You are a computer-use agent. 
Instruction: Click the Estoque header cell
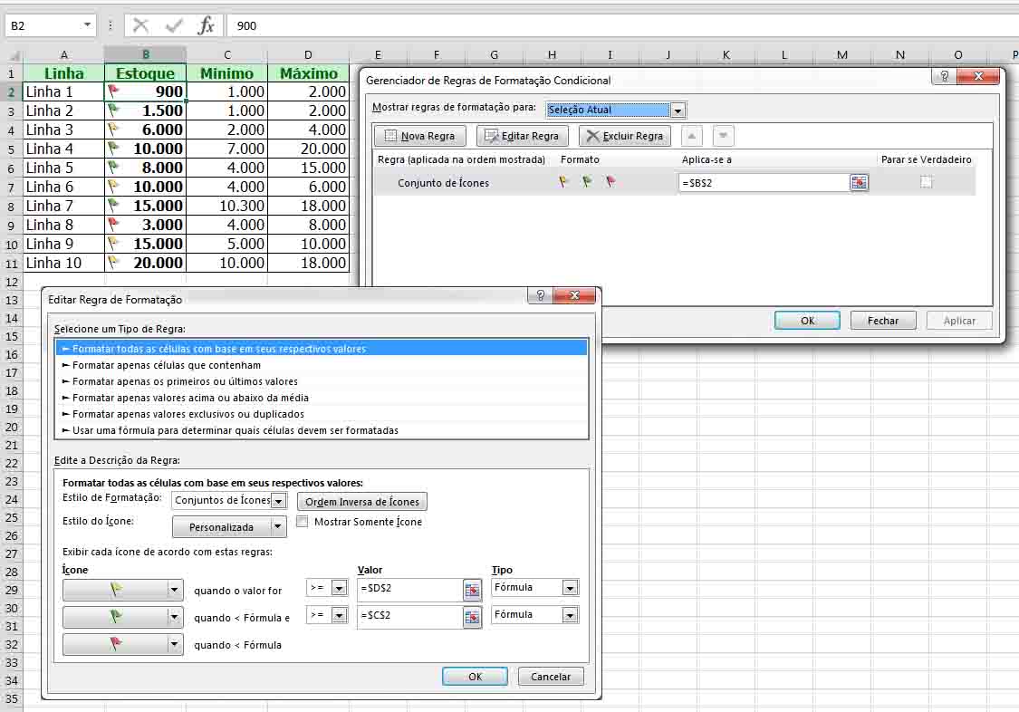146,72
